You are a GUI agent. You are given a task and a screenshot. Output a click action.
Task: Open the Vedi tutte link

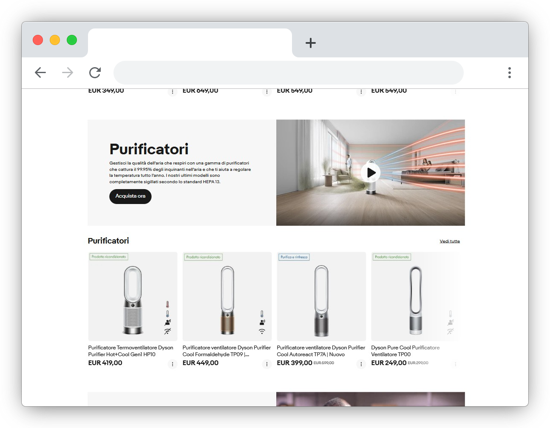tap(450, 241)
